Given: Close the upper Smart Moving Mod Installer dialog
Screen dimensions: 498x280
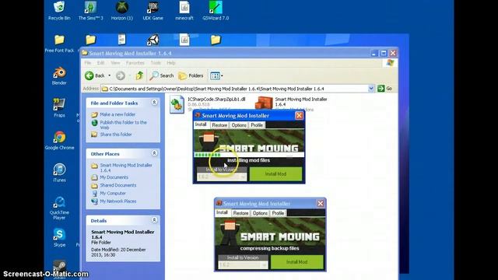Looking at the screenshot, I should tap(299, 116).
